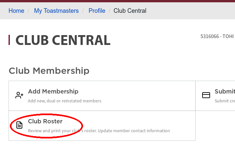The image size is (235, 146).
Task: Click the club number 5316066 text
Action: pyautogui.click(x=210, y=36)
